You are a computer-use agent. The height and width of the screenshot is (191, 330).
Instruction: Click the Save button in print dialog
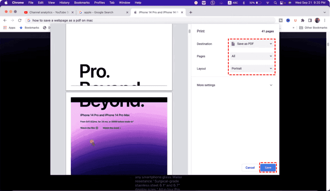click(x=268, y=168)
